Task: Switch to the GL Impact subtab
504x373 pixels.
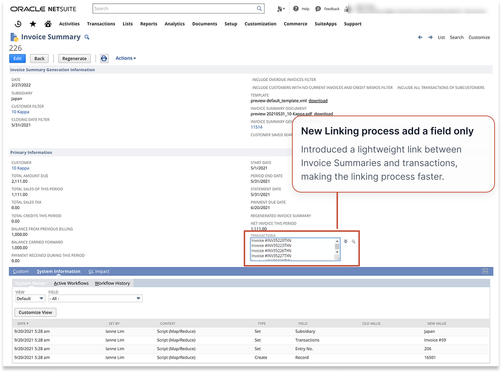Action: pos(99,271)
